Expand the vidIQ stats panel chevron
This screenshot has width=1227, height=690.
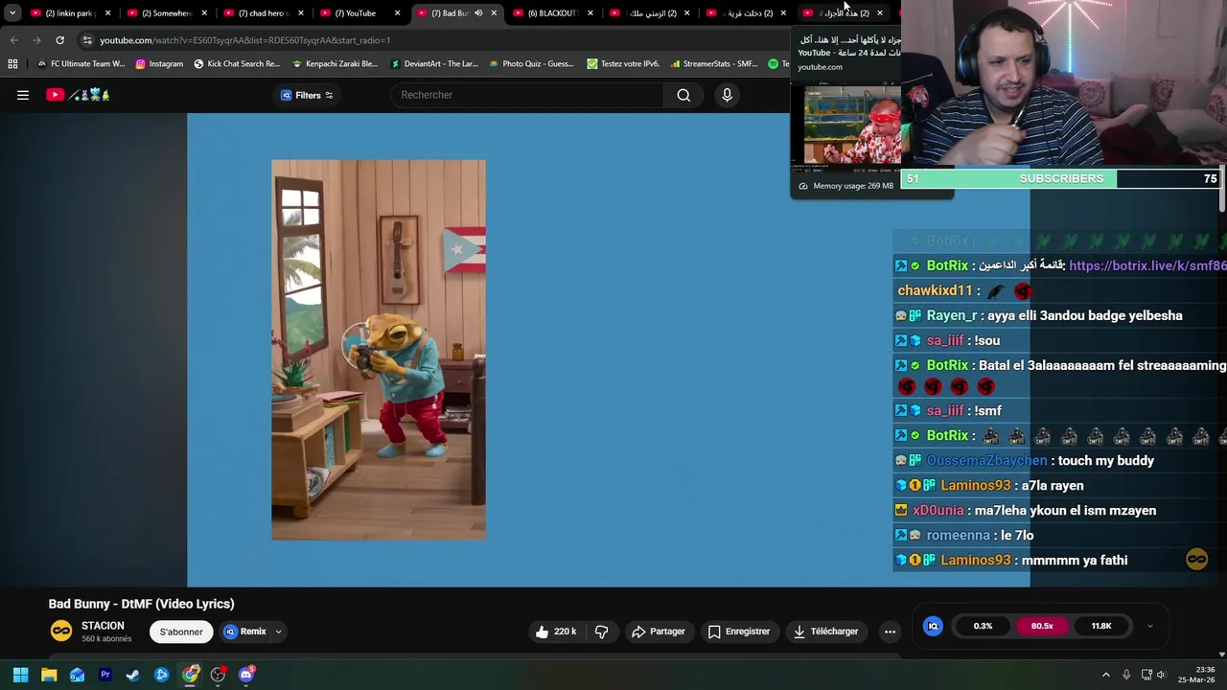point(1149,626)
